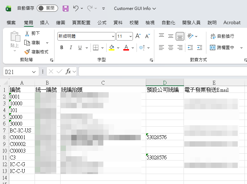The width and height of the screenshot is (247, 184).
Task: Apply cell borders icon
Action: pyautogui.click(x=96, y=47)
